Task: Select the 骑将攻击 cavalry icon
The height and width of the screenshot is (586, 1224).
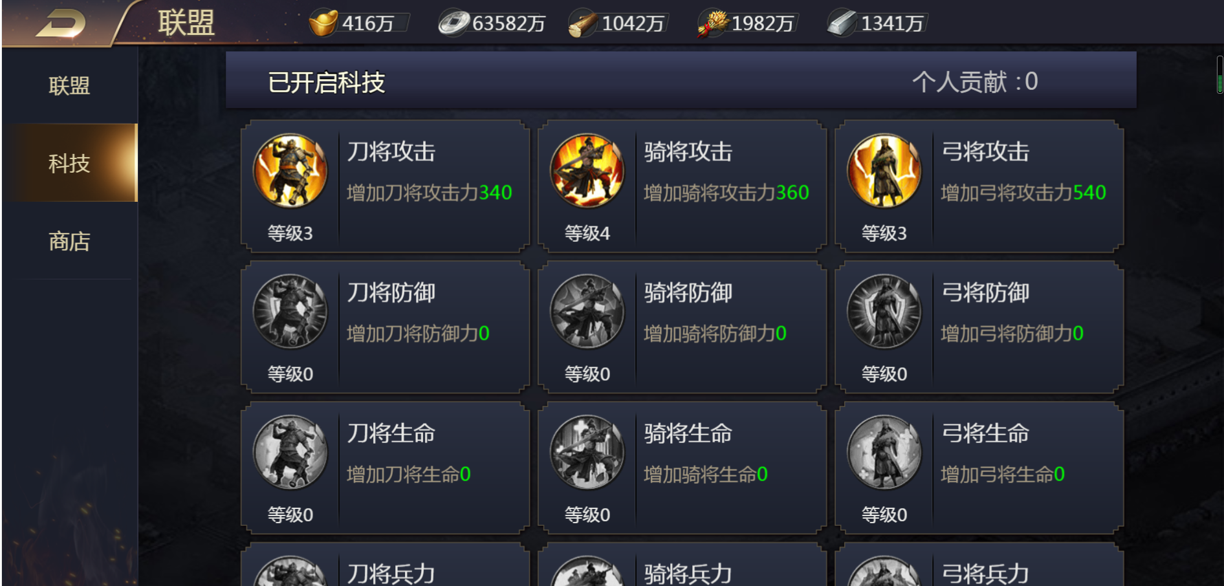Action: tap(587, 171)
